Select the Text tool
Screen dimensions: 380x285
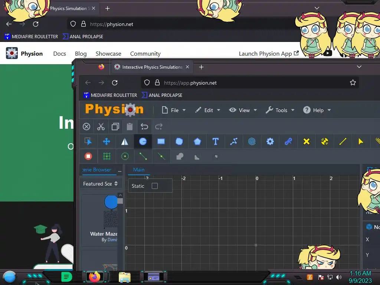tap(216, 141)
